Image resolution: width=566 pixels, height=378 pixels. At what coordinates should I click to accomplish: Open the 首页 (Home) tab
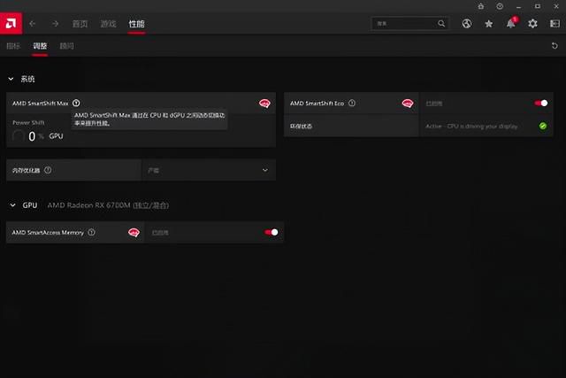80,24
